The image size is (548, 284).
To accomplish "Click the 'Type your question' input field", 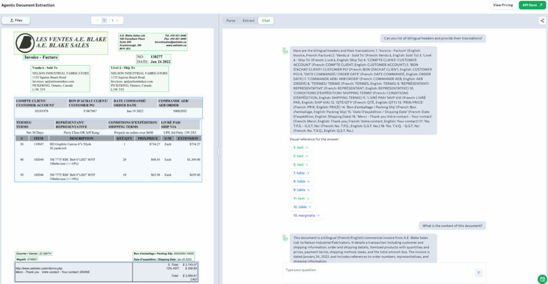I will [377, 272].
